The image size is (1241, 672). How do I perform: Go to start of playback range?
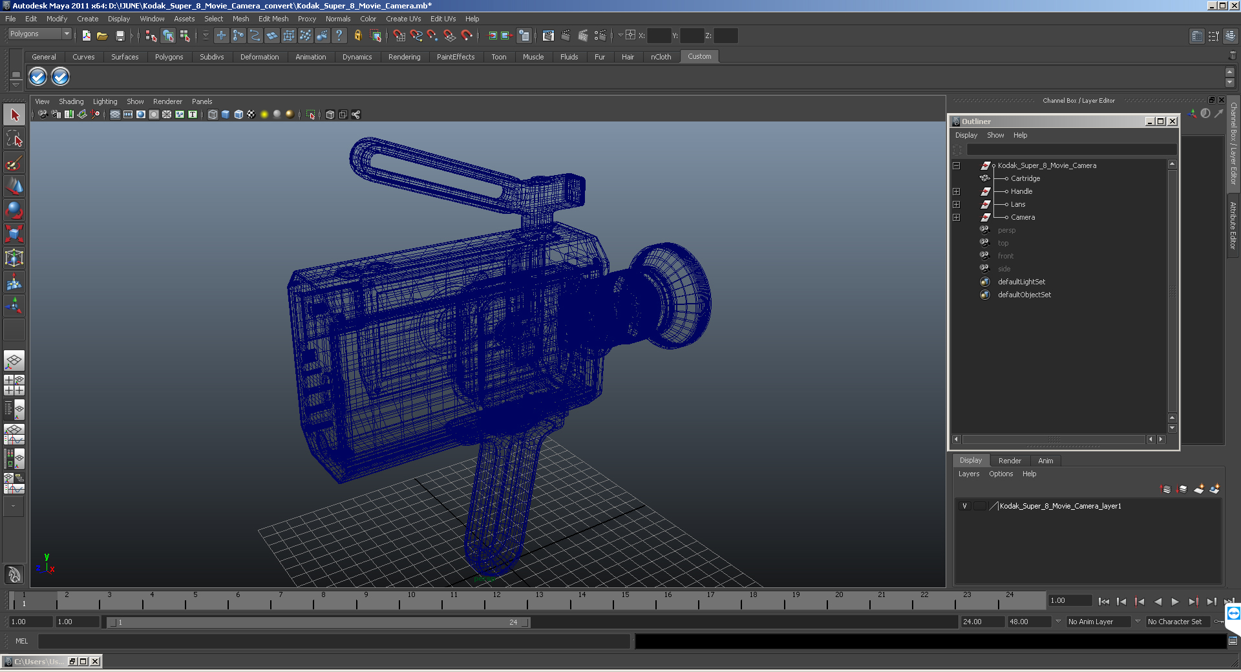tap(1104, 601)
